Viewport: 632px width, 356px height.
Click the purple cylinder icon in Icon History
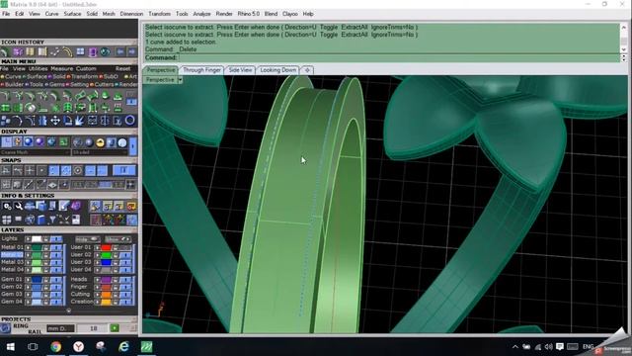click(93, 52)
